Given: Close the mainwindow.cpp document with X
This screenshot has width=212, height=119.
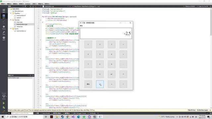Looking at the screenshot, I should pyautogui.click(x=70, y=6).
